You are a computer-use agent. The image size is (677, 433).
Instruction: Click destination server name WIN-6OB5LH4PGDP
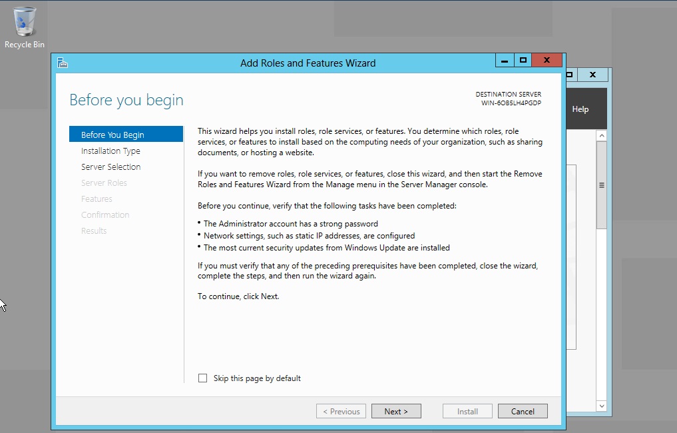[511, 103]
